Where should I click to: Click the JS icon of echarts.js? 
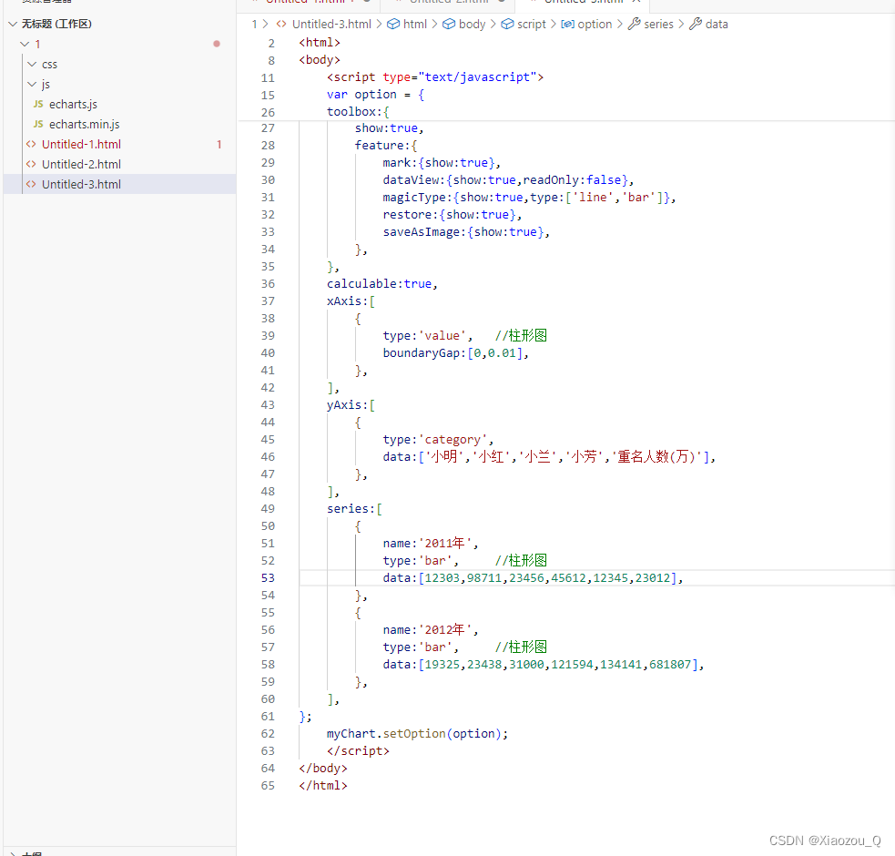(x=38, y=104)
